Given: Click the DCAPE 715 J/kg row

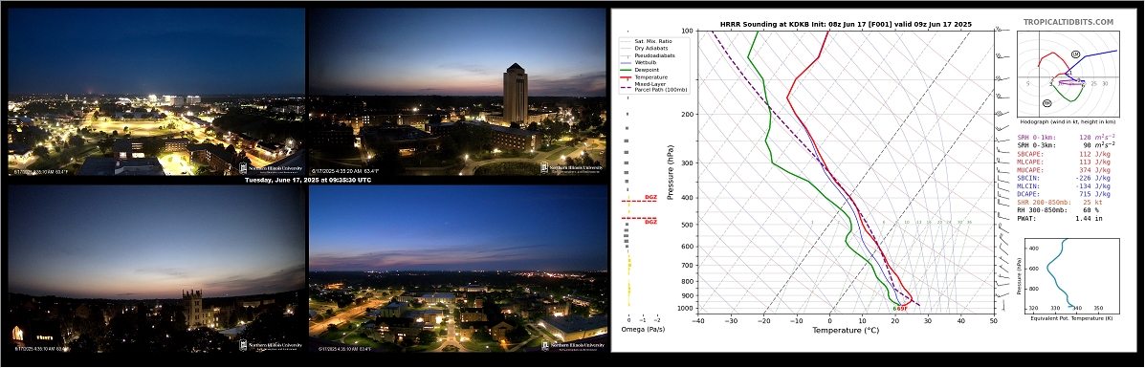Looking at the screenshot, I should (1064, 194).
